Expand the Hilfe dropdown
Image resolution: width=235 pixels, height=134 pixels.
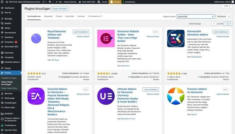227,6
